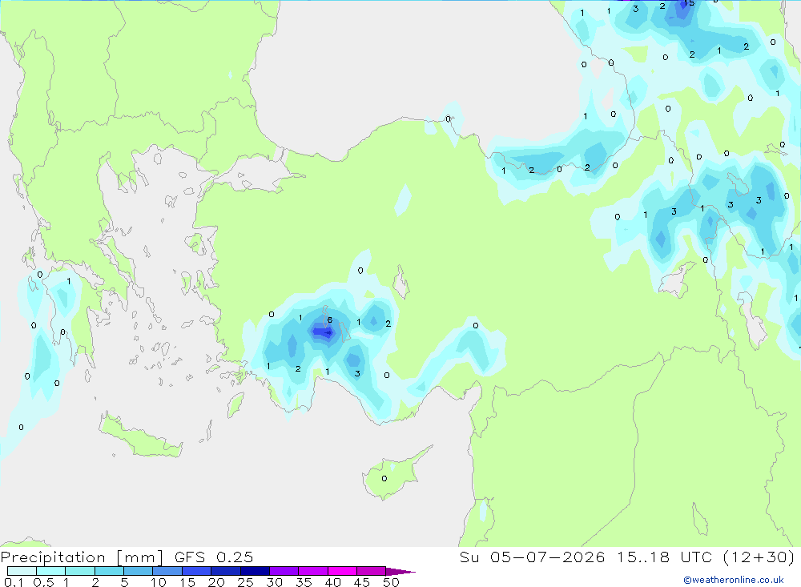Screen dimensions: 801x587
Task: Click the '0' value on Cyprus island
Action: 384,478
